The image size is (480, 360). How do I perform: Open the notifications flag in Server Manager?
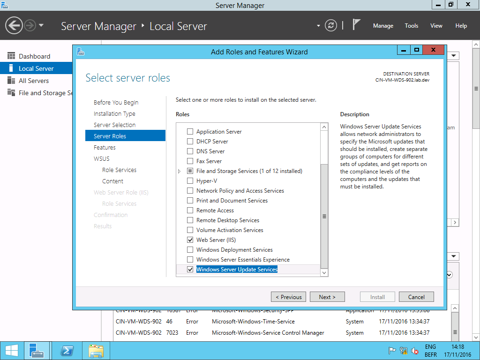tap(356, 25)
